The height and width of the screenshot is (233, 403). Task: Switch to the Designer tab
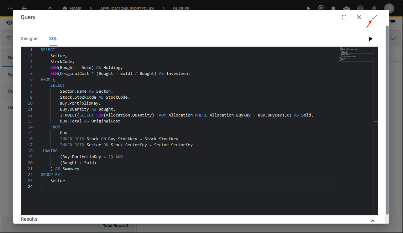click(x=30, y=39)
